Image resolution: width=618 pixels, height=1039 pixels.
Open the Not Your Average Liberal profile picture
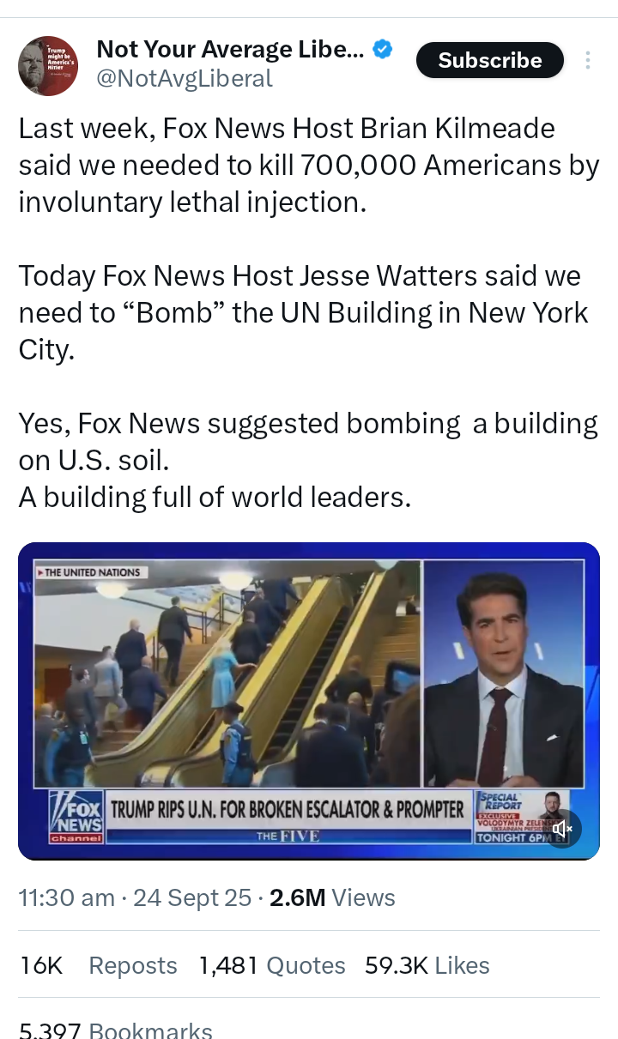tap(48, 66)
